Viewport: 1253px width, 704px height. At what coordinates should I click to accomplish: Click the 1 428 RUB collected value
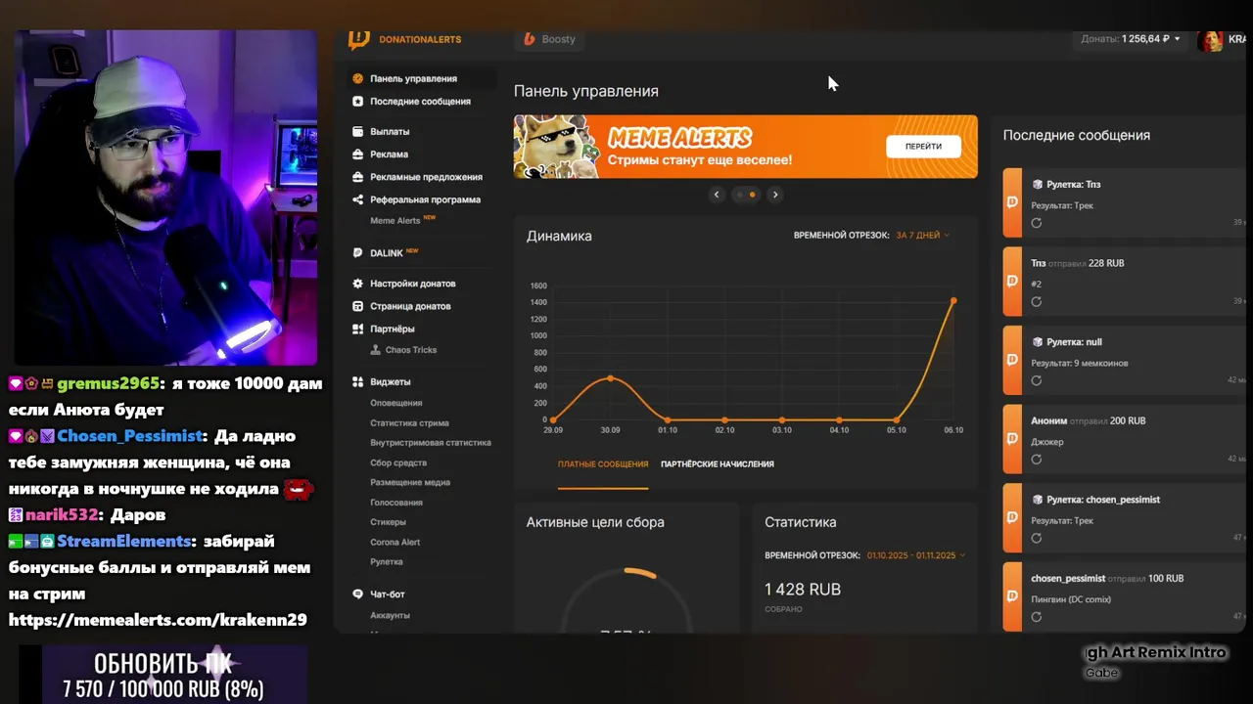pyautogui.click(x=803, y=590)
